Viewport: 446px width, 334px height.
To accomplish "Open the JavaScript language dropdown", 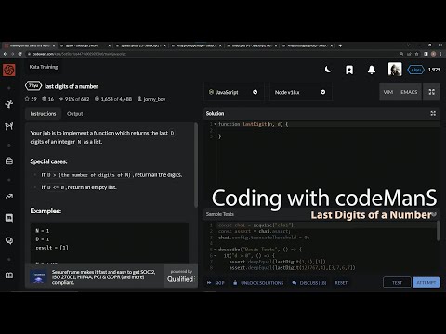I will (234, 92).
